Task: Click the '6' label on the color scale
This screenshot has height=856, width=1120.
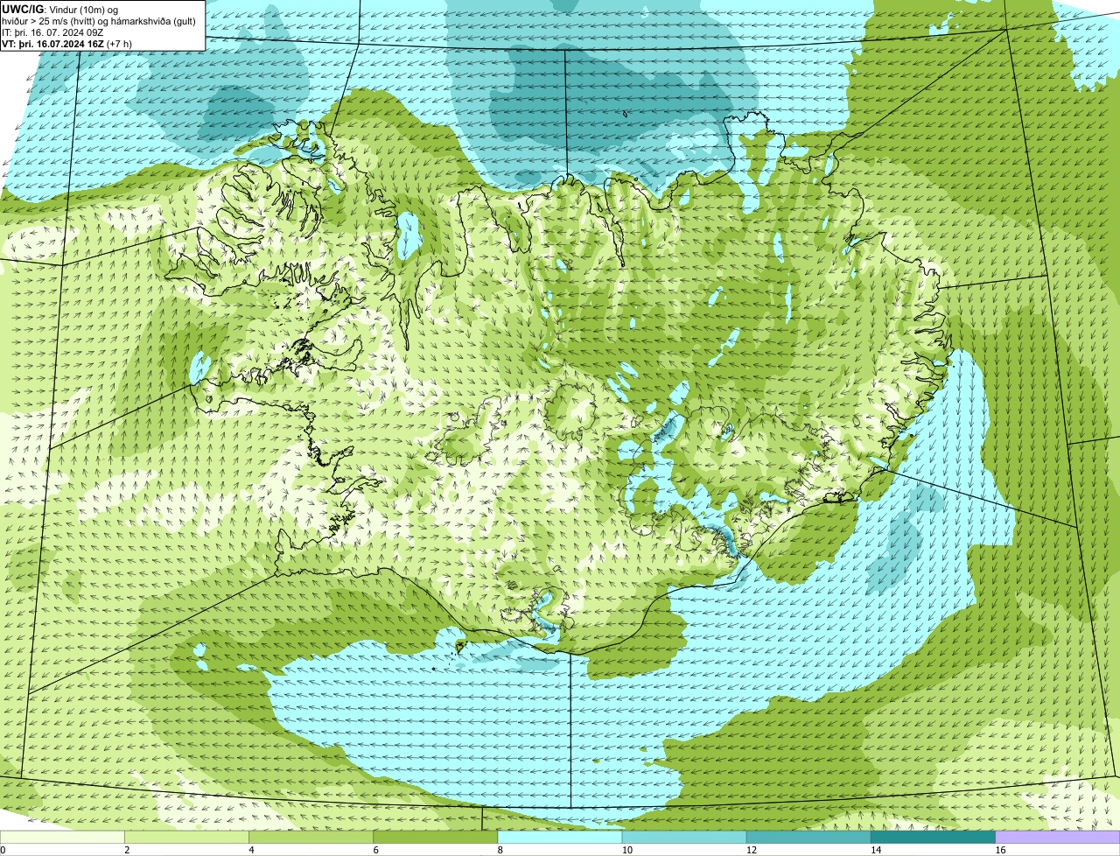Action: click(x=375, y=850)
